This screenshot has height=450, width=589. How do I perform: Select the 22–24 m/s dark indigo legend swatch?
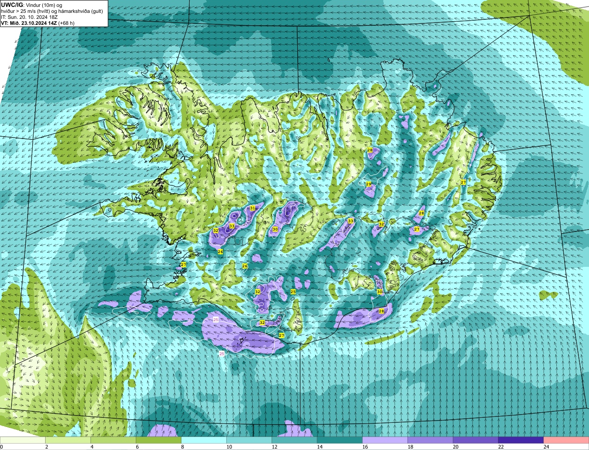[521, 440]
